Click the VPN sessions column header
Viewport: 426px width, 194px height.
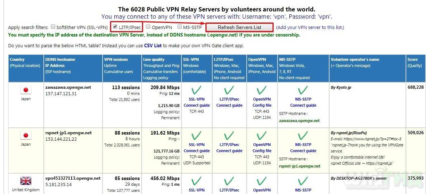[122, 68]
